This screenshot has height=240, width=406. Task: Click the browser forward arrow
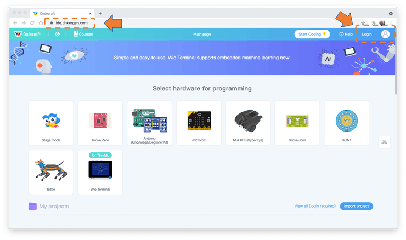click(24, 23)
